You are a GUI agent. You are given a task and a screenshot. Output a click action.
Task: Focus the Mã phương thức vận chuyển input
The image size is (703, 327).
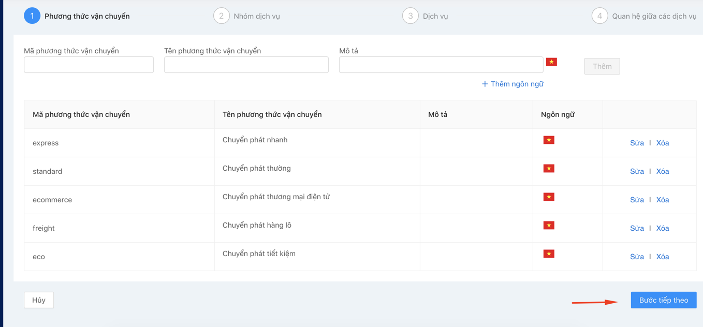(x=89, y=65)
